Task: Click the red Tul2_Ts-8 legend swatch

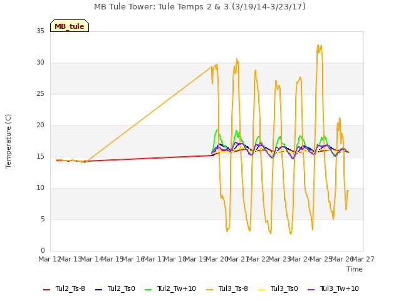Action: pyautogui.click(x=47, y=290)
